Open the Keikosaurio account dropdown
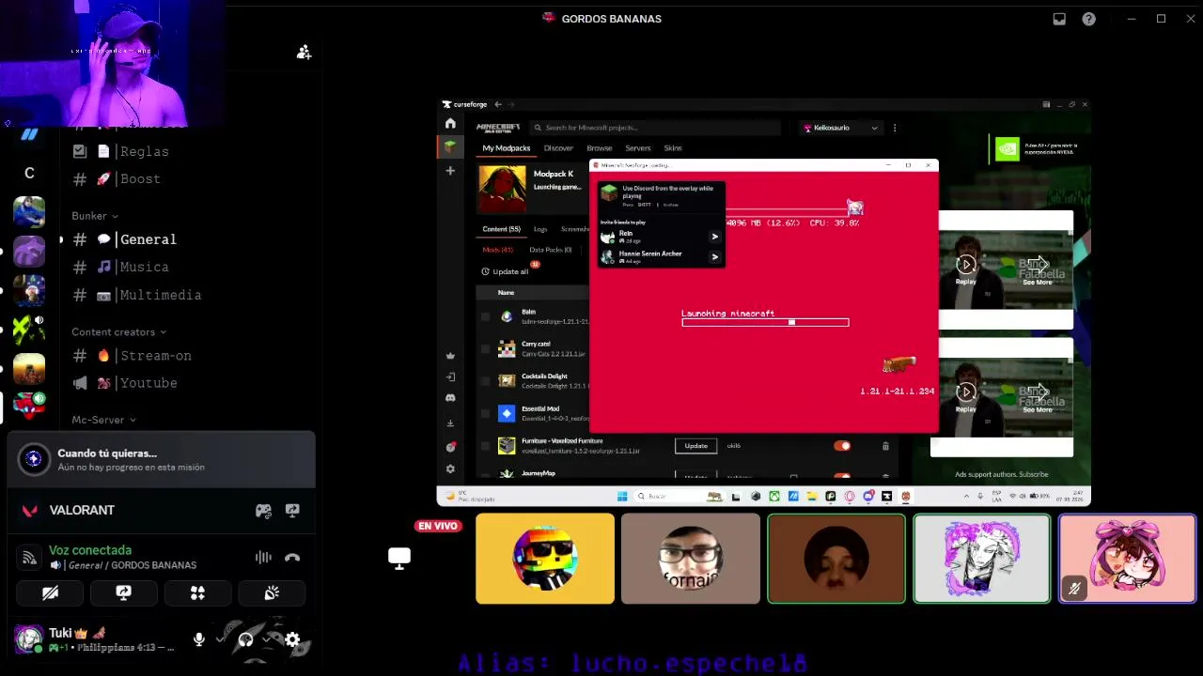The width and height of the screenshot is (1203, 676). pos(840,128)
